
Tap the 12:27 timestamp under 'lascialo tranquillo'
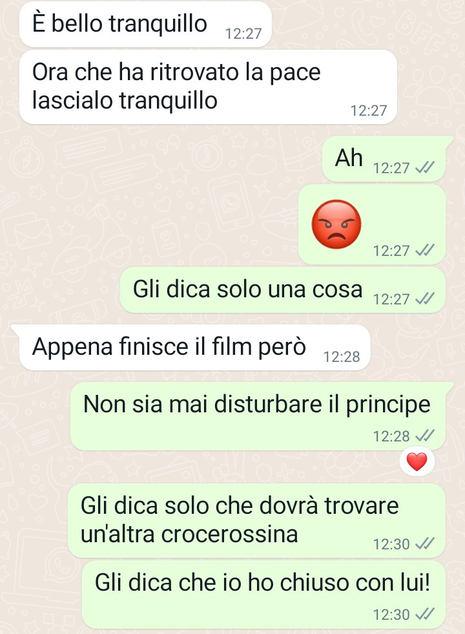(x=368, y=111)
